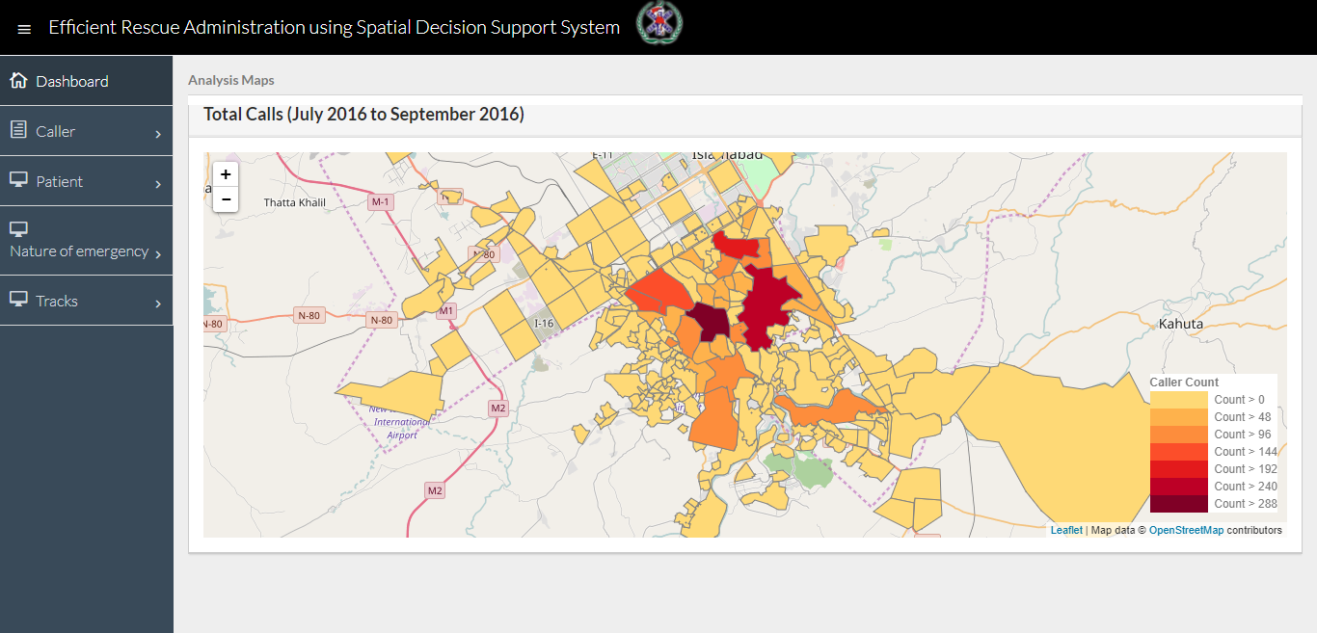The height and width of the screenshot is (633, 1317).
Task: Zoom out of the map
Action: click(226, 199)
